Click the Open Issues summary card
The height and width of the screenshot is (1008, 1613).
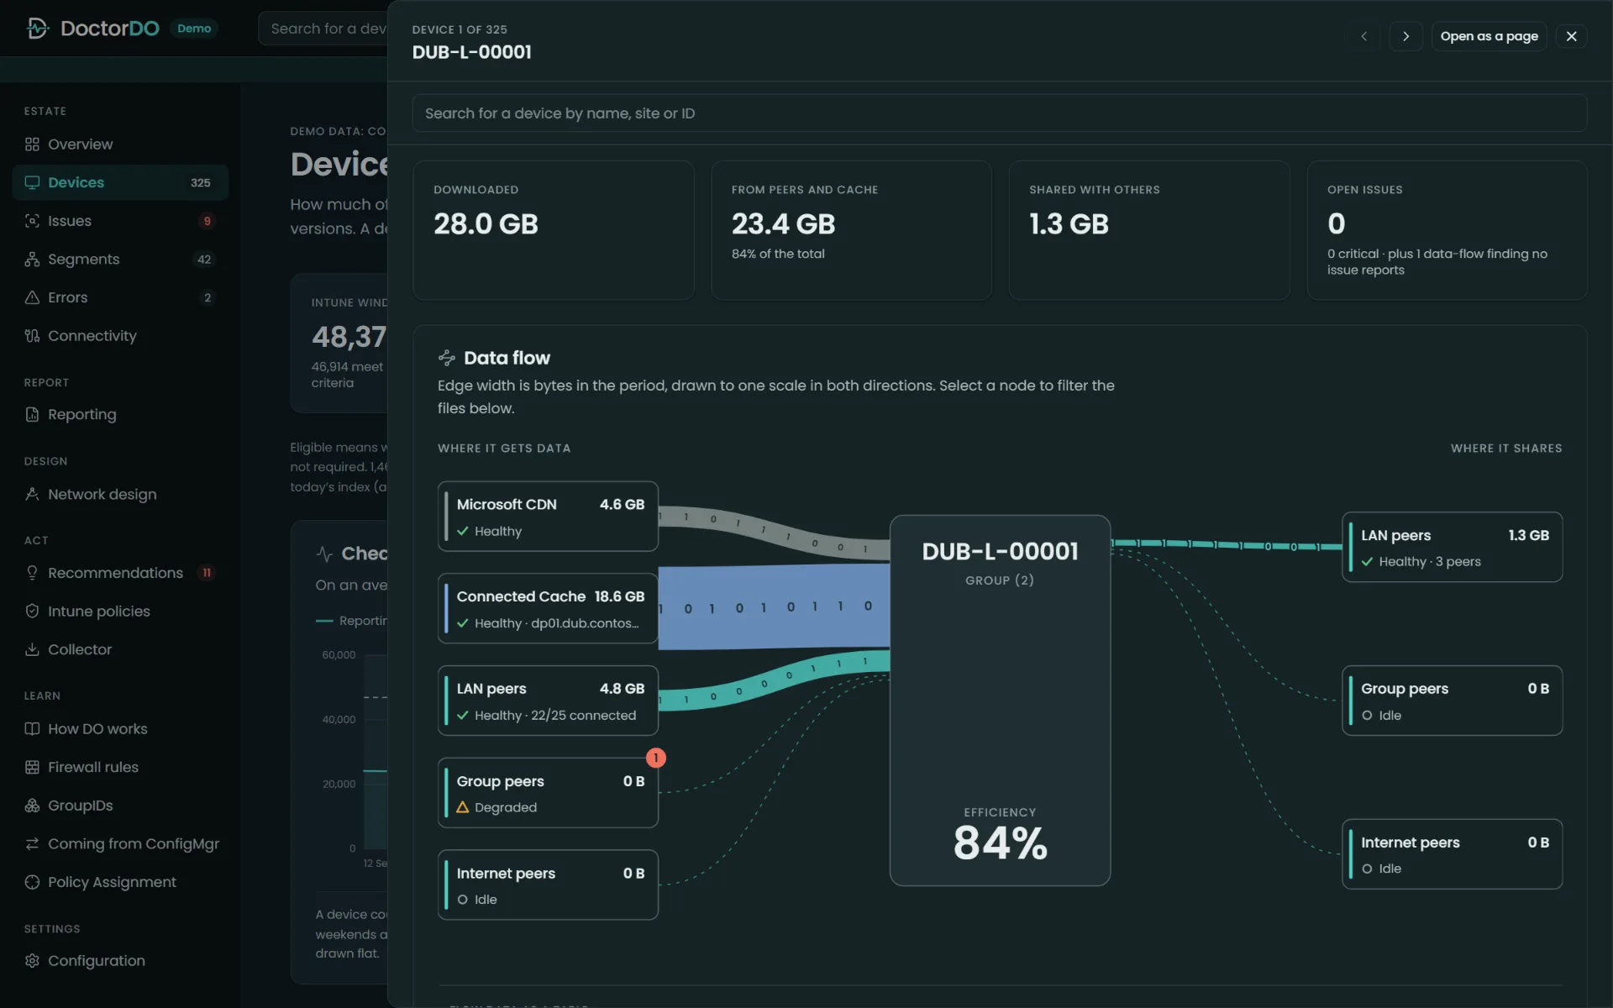tap(1447, 230)
